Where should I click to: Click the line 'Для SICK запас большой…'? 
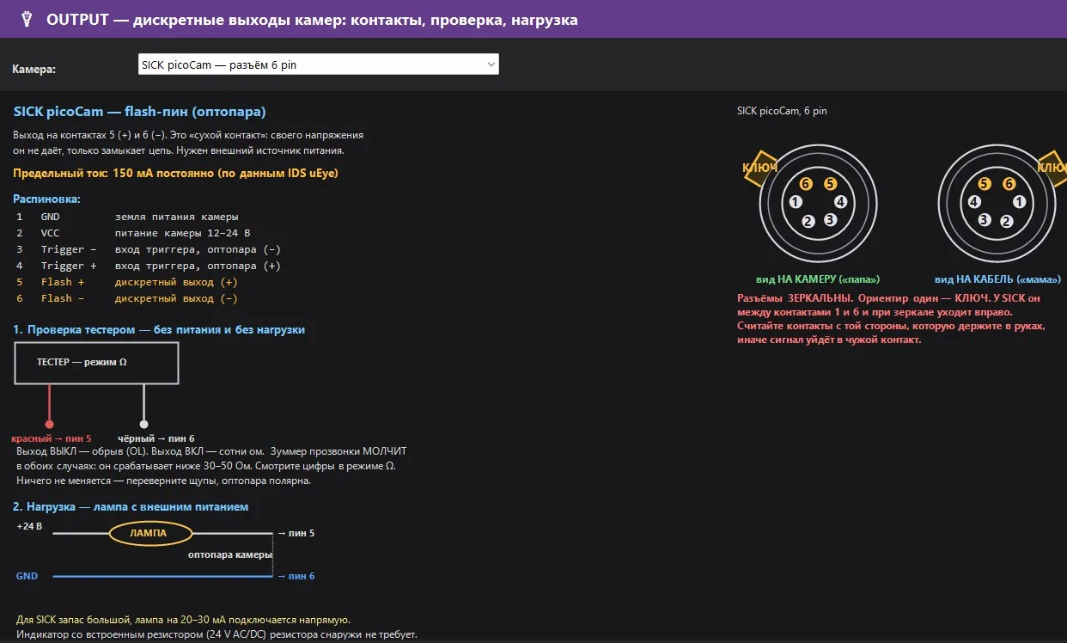coord(183,620)
